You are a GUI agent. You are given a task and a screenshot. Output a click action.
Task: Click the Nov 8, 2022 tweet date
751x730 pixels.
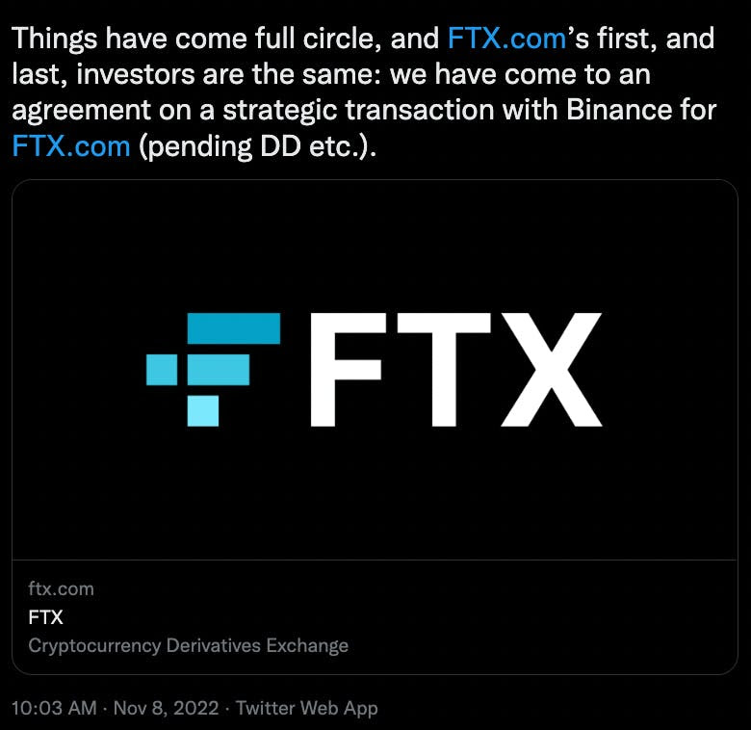click(166, 708)
